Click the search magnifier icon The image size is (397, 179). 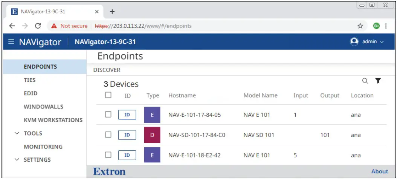click(365, 81)
